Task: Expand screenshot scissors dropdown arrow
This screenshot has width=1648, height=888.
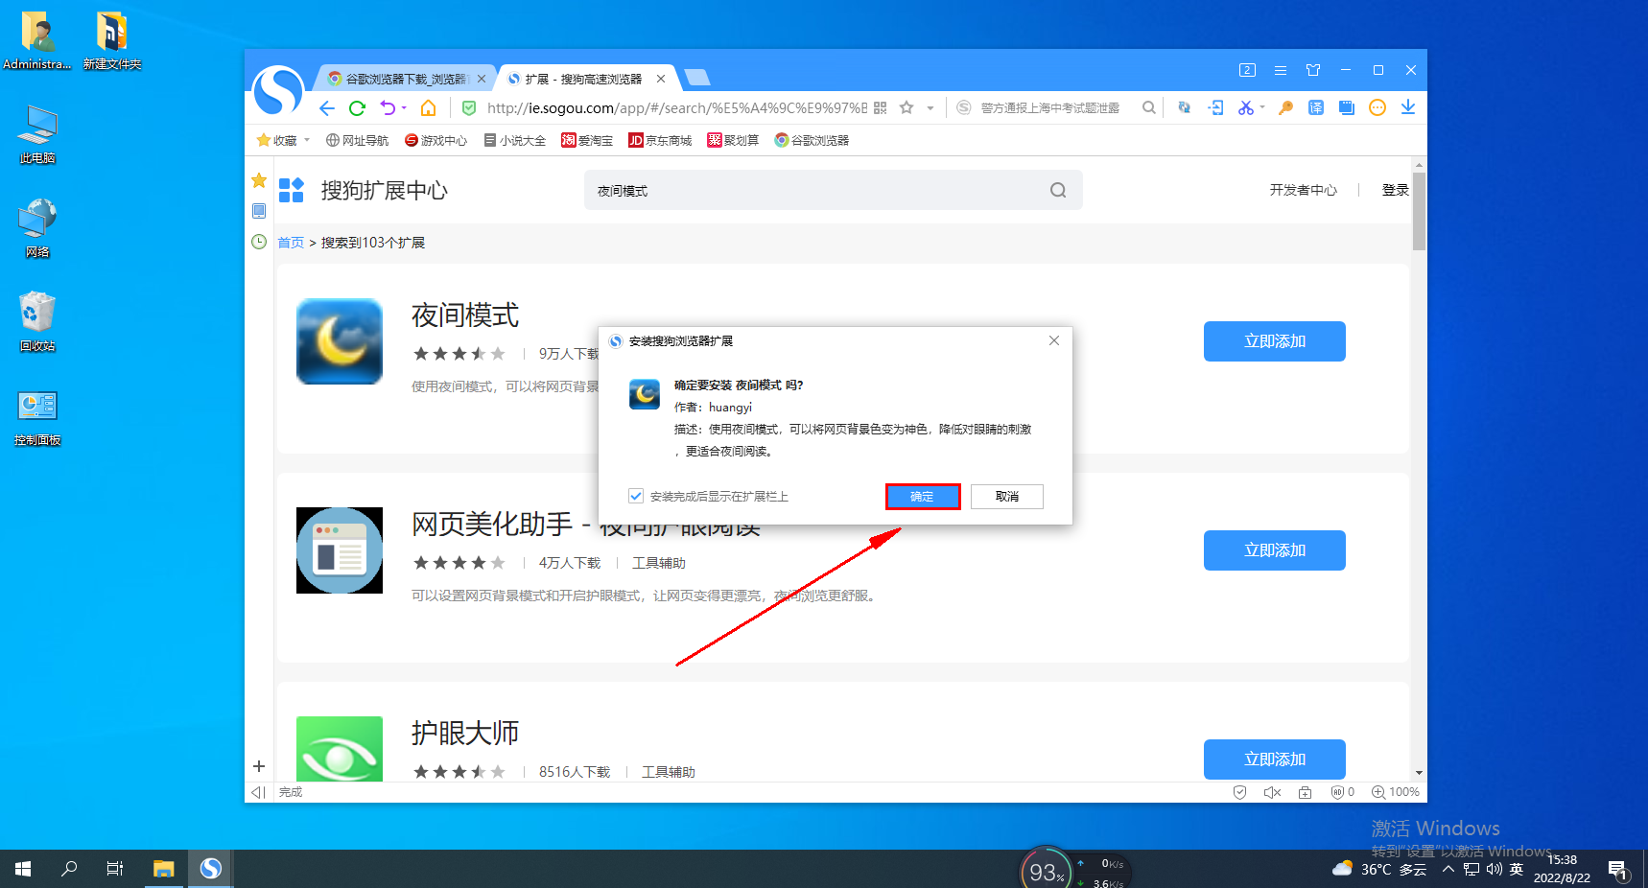Action: (1262, 107)
